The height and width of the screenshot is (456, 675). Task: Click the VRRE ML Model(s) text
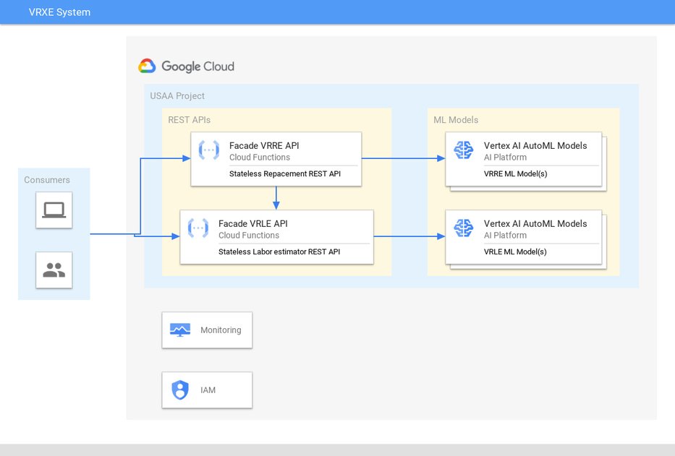point(515,173)
